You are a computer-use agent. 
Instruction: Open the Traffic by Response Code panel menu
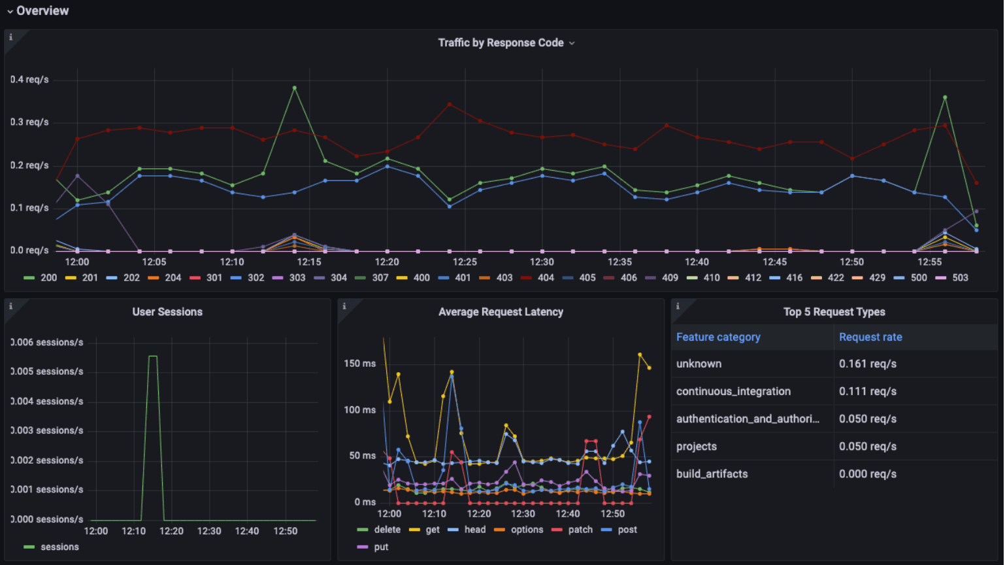572,43
